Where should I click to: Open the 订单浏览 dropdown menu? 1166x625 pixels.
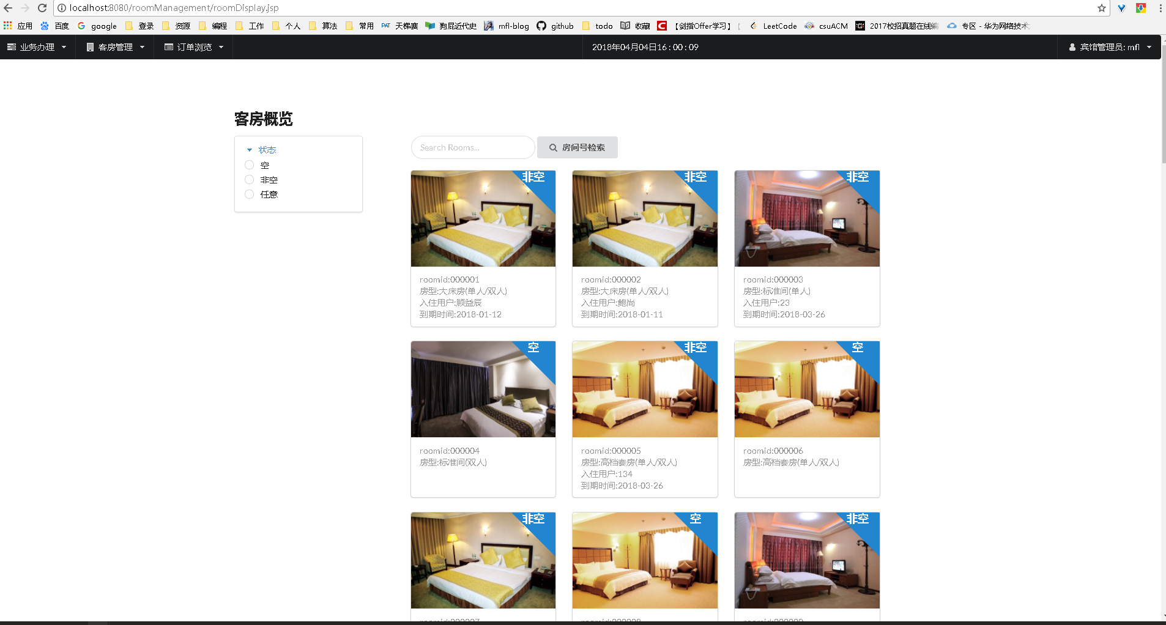coord(194,47)
